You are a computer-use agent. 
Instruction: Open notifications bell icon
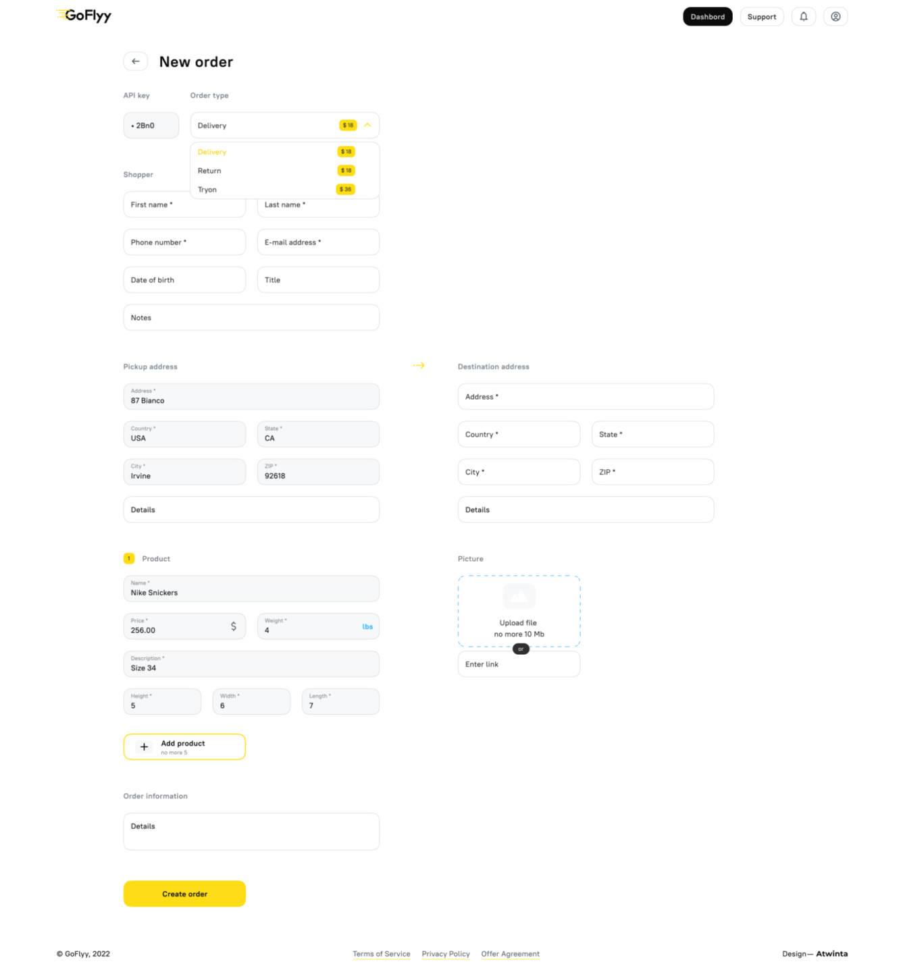804,17
